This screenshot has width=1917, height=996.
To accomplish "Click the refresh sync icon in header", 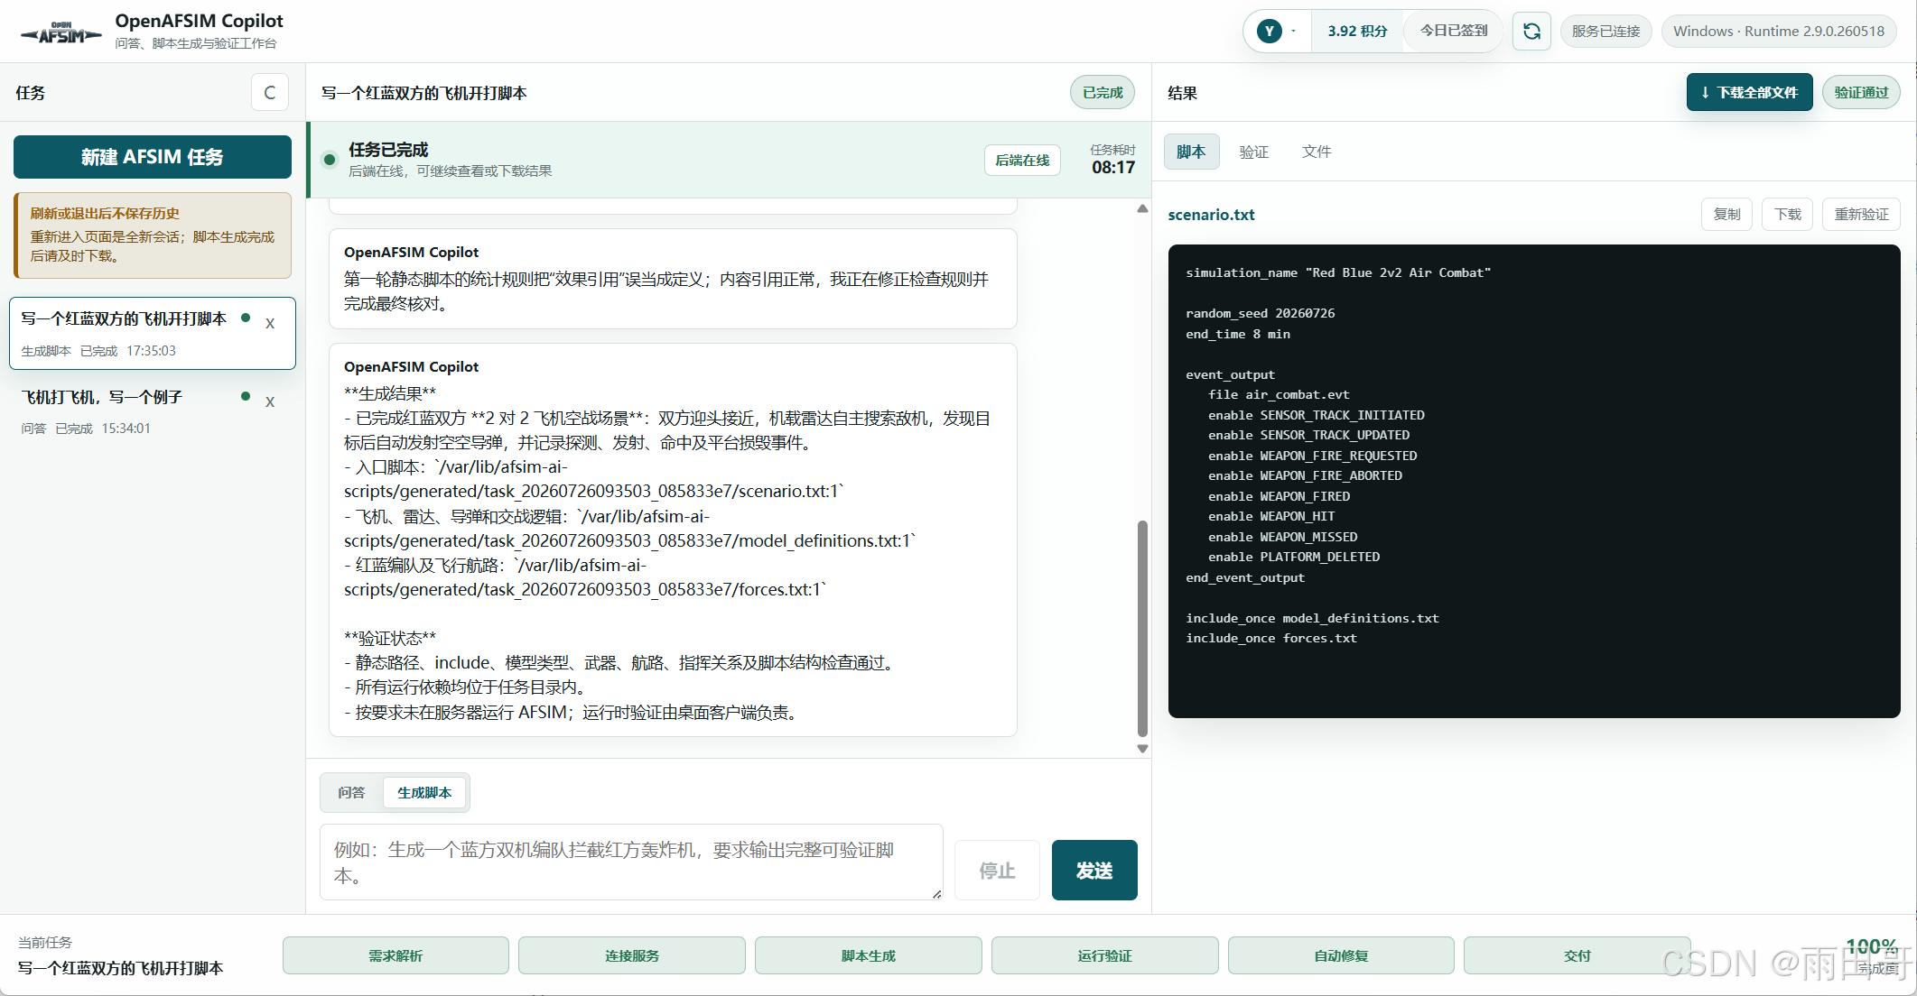I will (x=1531, y=31).
